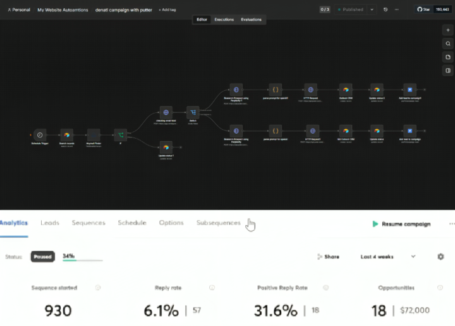Screen dimensions: 455x326
Task: Click the 34% campaign progress bar
Action: pyautogui.click(x=83, y=260)
